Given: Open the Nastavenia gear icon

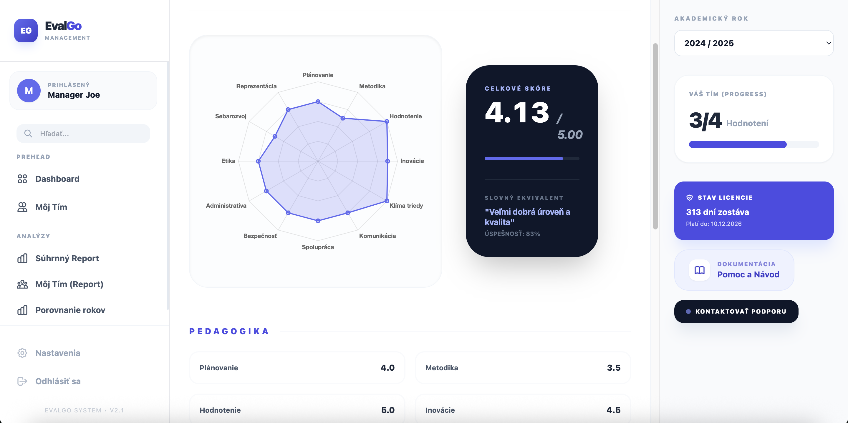Looking at the screenshot, I should (22, 353).
